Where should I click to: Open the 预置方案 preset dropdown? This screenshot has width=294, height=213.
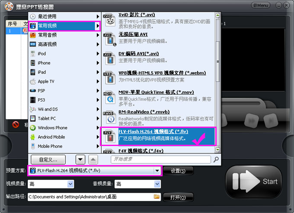click(x=157, y=171)
